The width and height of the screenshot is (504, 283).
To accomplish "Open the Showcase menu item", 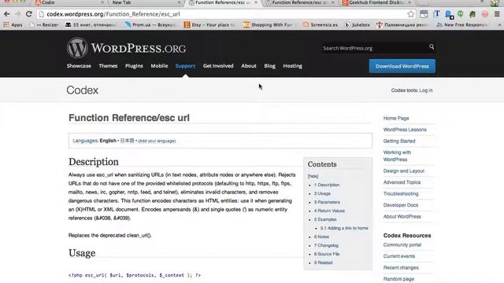I will (x=79, y=66).
